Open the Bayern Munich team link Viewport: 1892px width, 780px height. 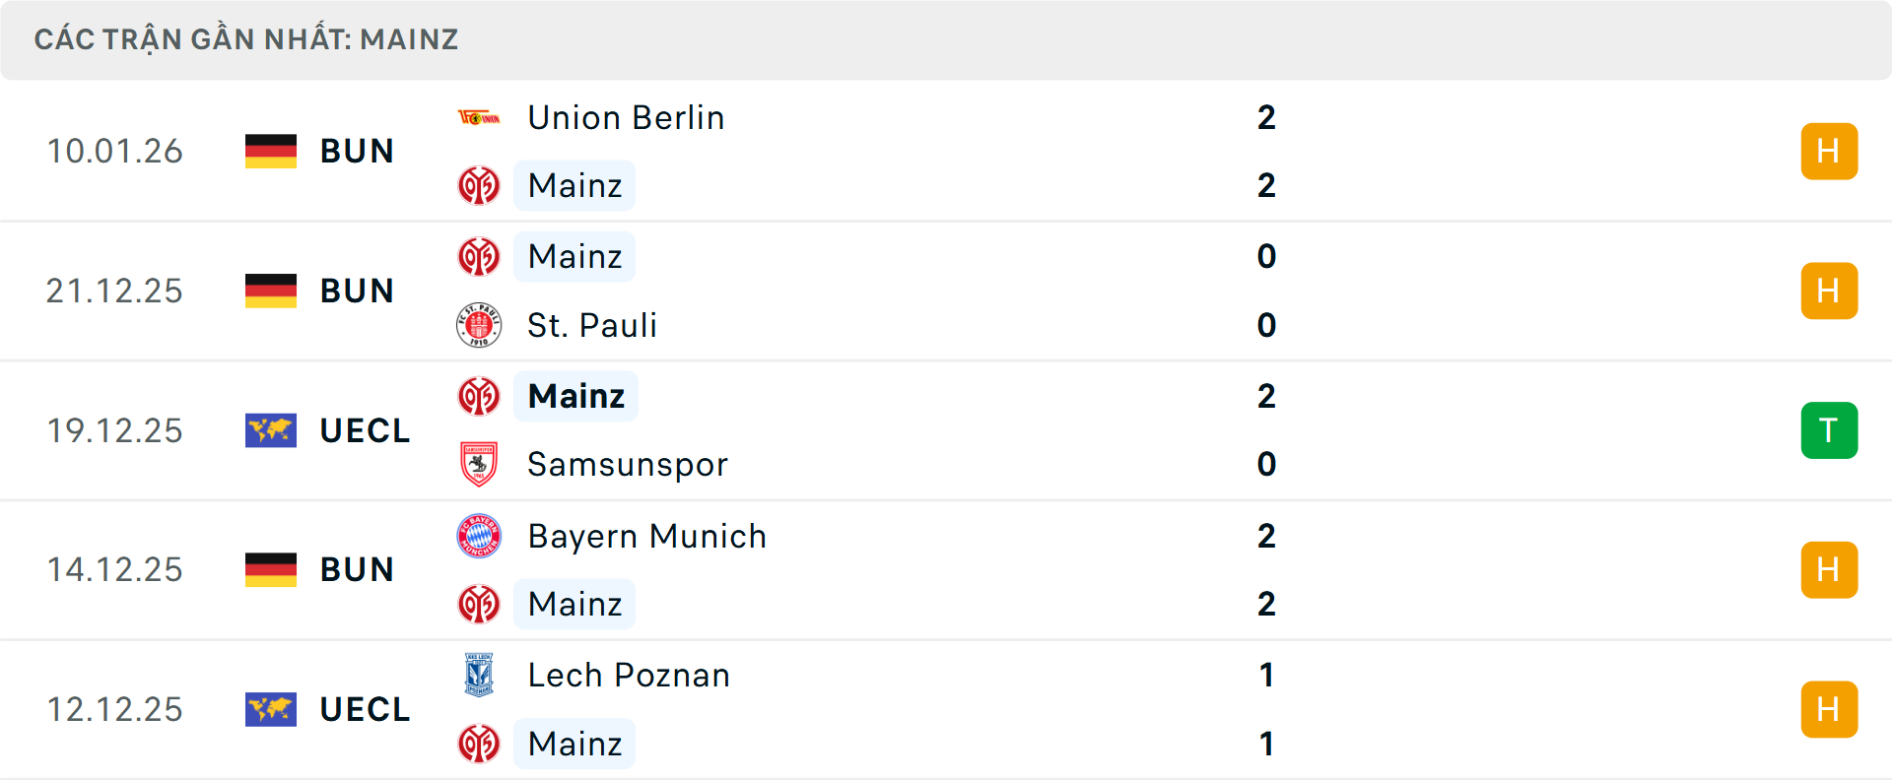click(646, 536)
